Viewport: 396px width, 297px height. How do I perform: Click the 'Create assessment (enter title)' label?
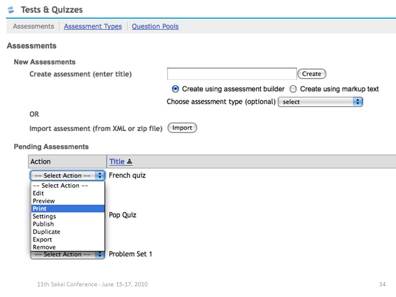click(80, 74)
